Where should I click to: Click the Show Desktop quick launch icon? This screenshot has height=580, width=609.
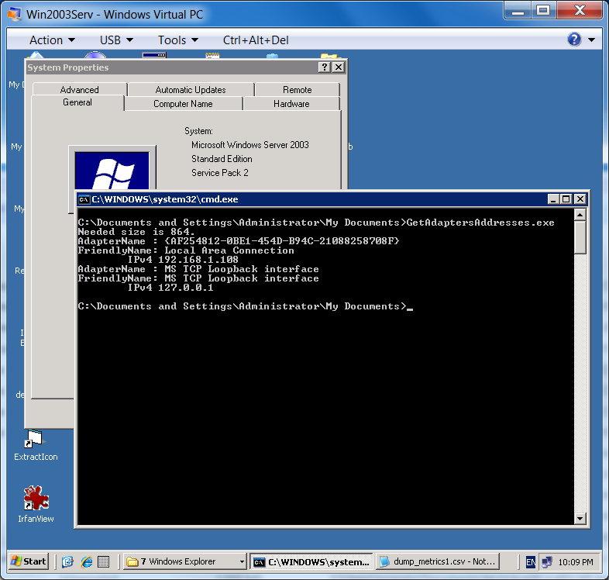coord(68,561)
